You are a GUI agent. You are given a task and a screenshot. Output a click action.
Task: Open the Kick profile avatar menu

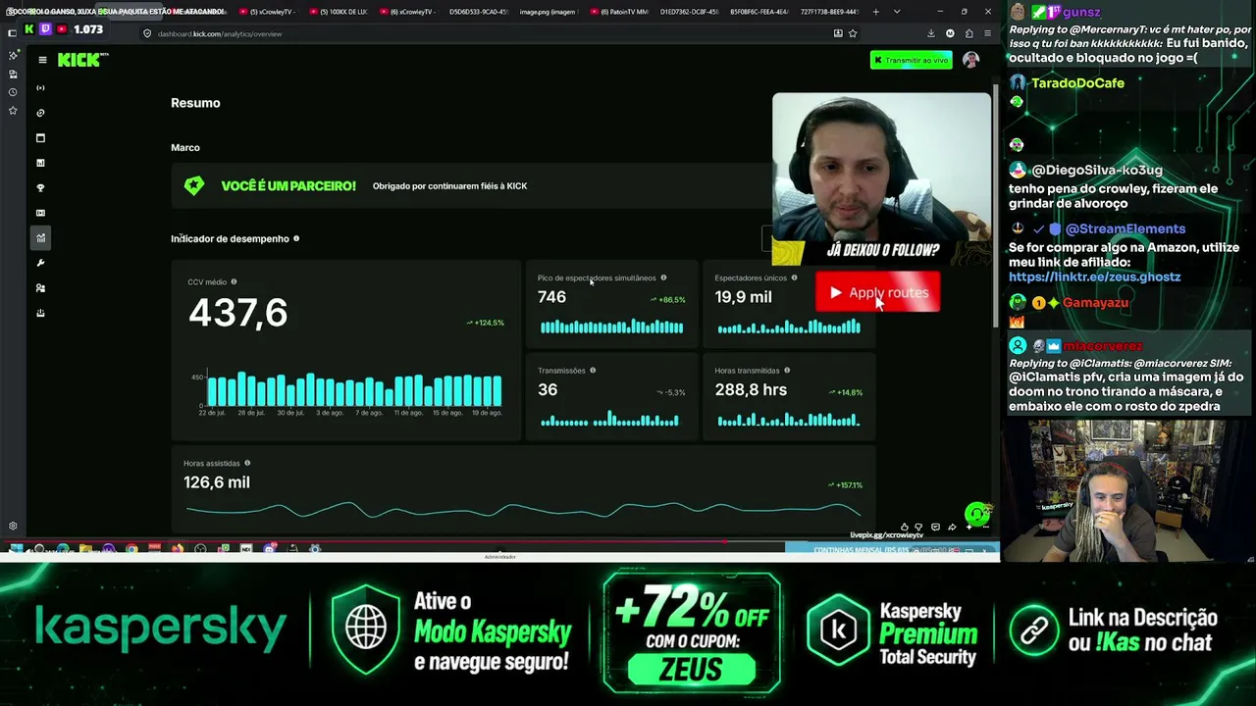[x=970, y=60]
